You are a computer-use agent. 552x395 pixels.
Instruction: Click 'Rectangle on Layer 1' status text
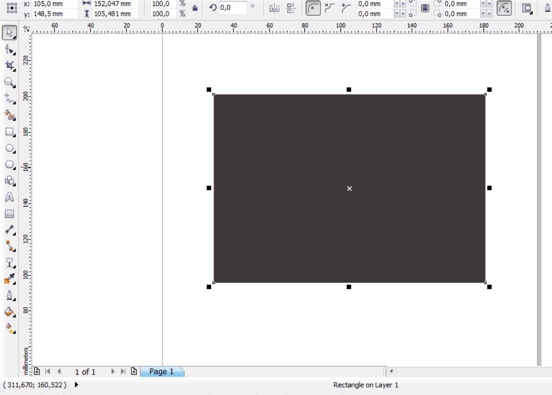pos(366,385)
